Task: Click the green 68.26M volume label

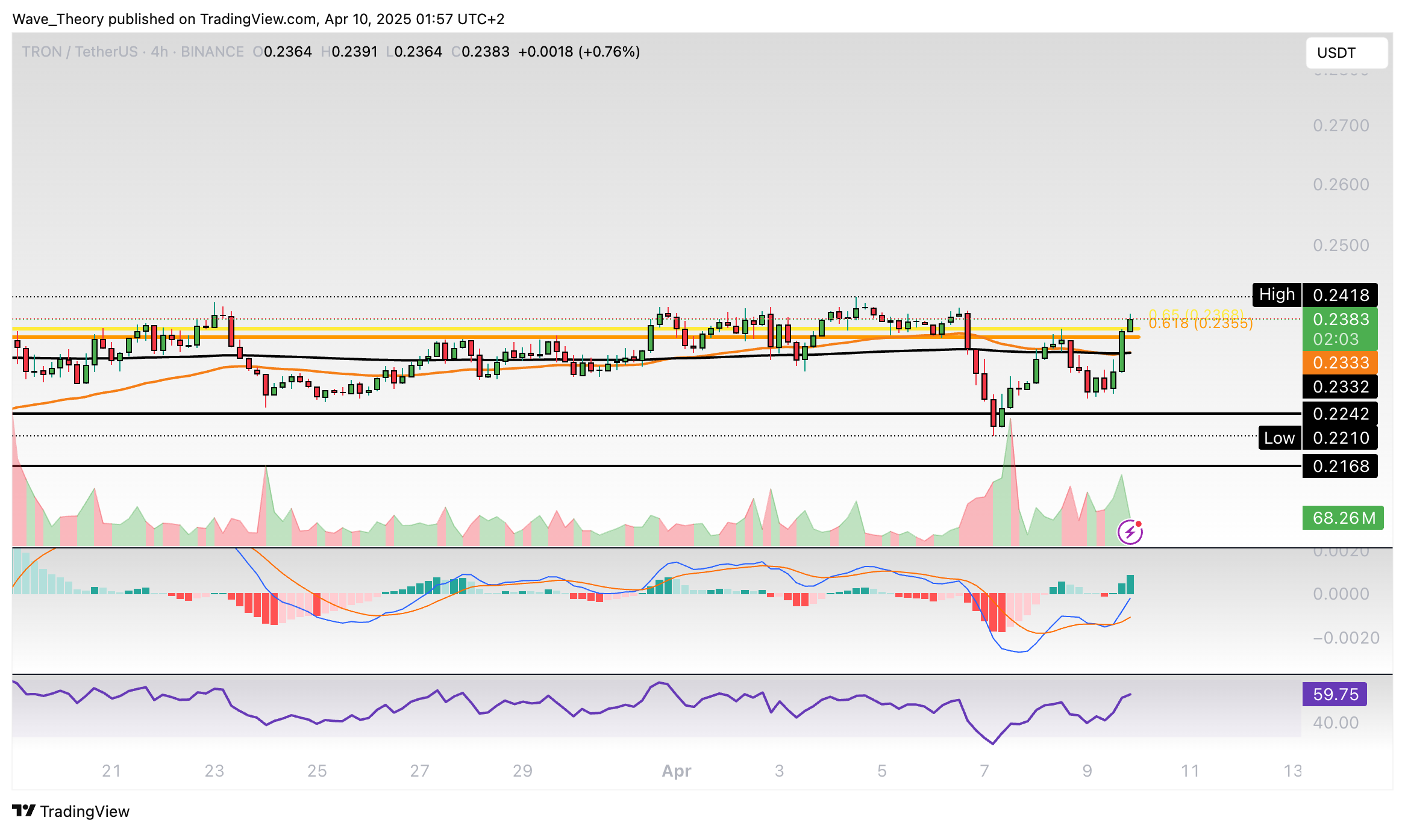Action: (1343, 518)
